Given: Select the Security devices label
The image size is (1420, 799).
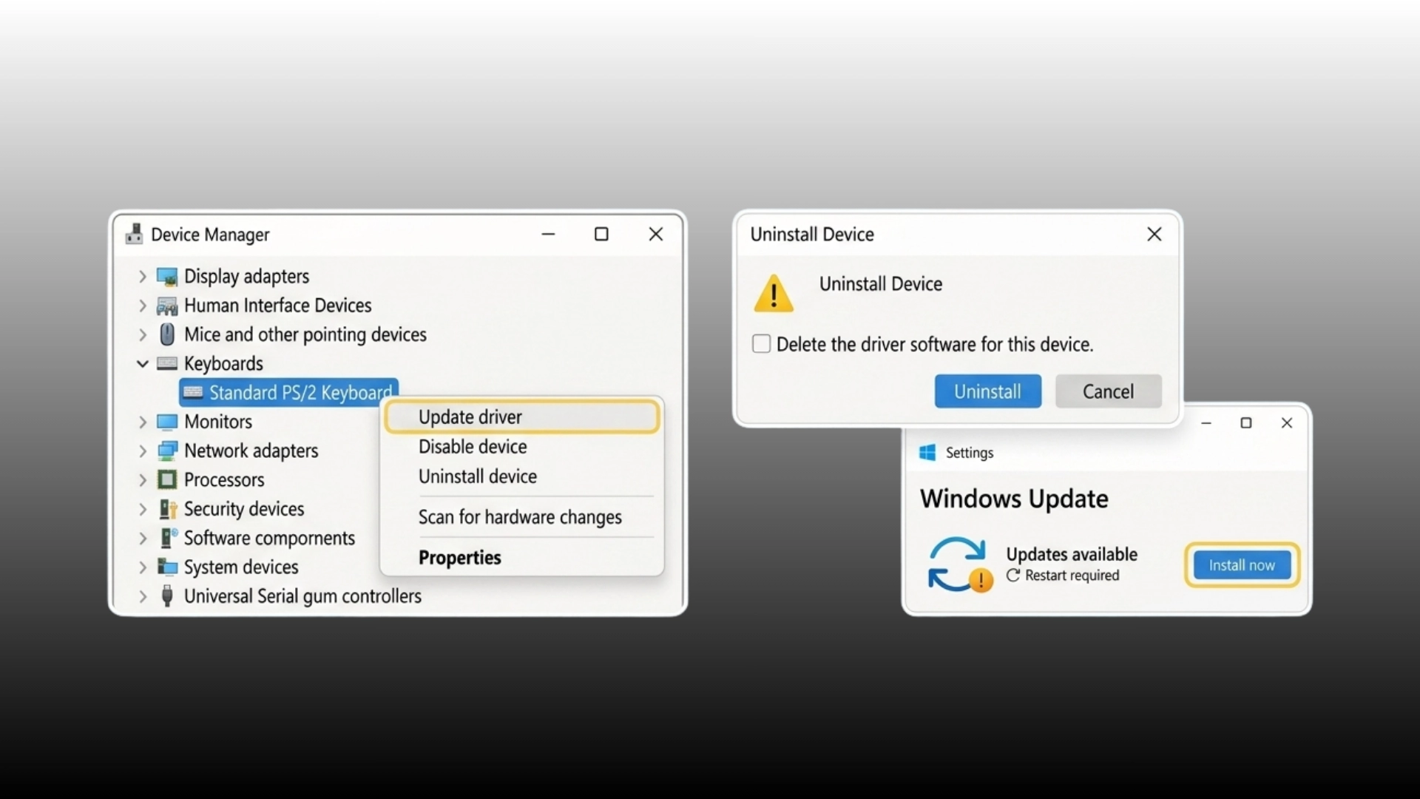Looking at the screenshot, I should point(244,509).
